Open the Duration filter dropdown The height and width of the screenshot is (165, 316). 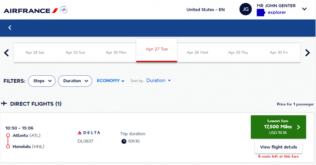point(75,81)
